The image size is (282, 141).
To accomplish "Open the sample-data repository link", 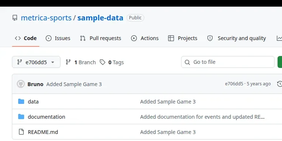I will [100, 18].
